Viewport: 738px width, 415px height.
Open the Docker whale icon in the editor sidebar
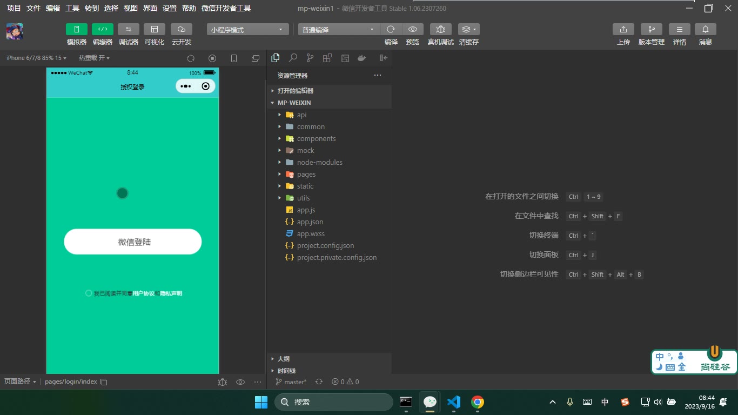coord(362,58)
